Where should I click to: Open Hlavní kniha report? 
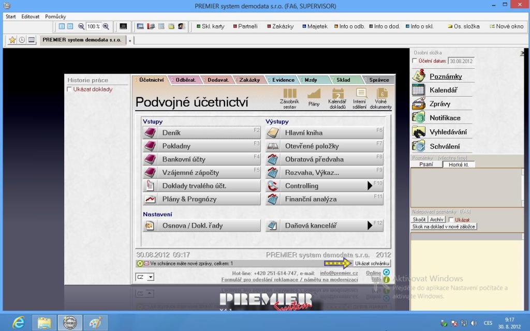[x=325, y=133]
